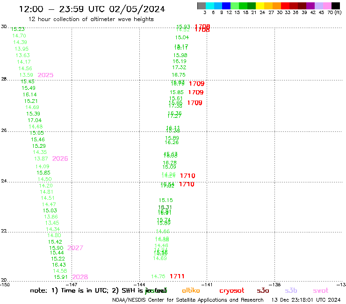This screenshot has width=346, height=304.
Task: Click the wave height value 16.14
Action: point(30,94)
